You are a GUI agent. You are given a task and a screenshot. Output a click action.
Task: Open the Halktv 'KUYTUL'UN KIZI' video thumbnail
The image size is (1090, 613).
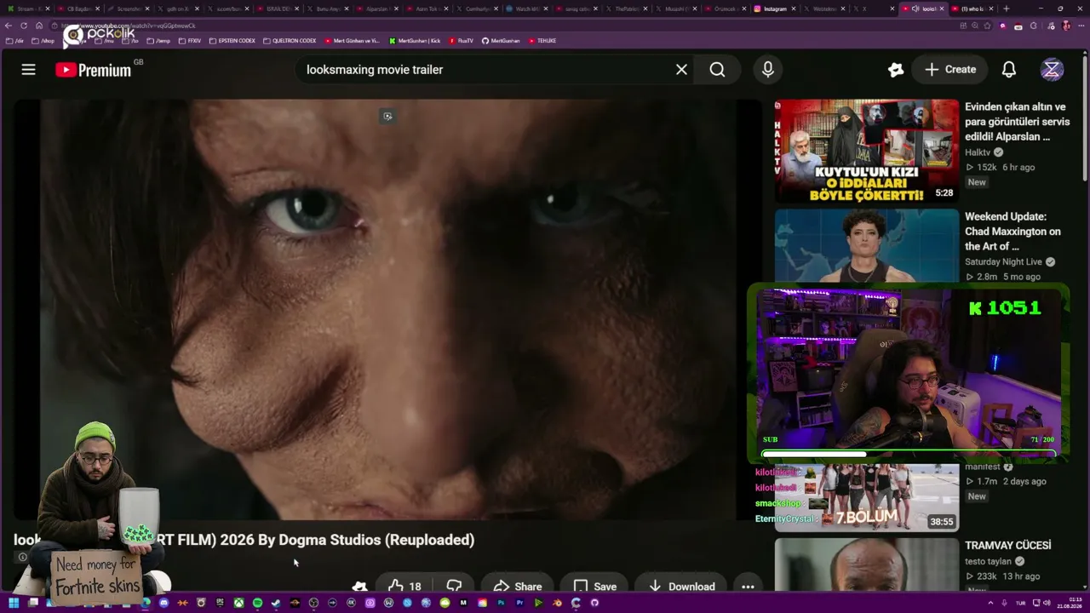867,151
